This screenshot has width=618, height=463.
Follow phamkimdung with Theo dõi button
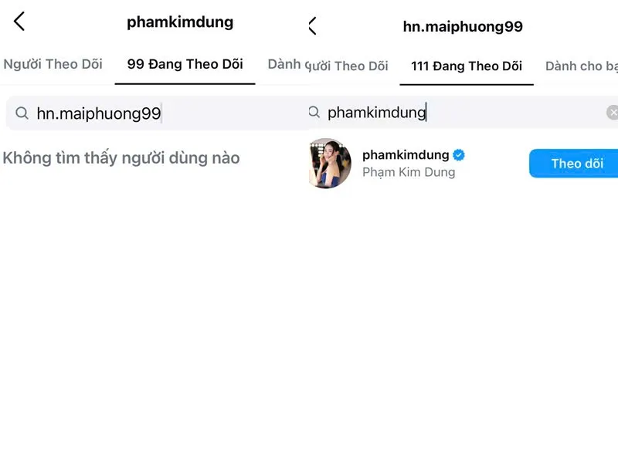pos(573,164)
